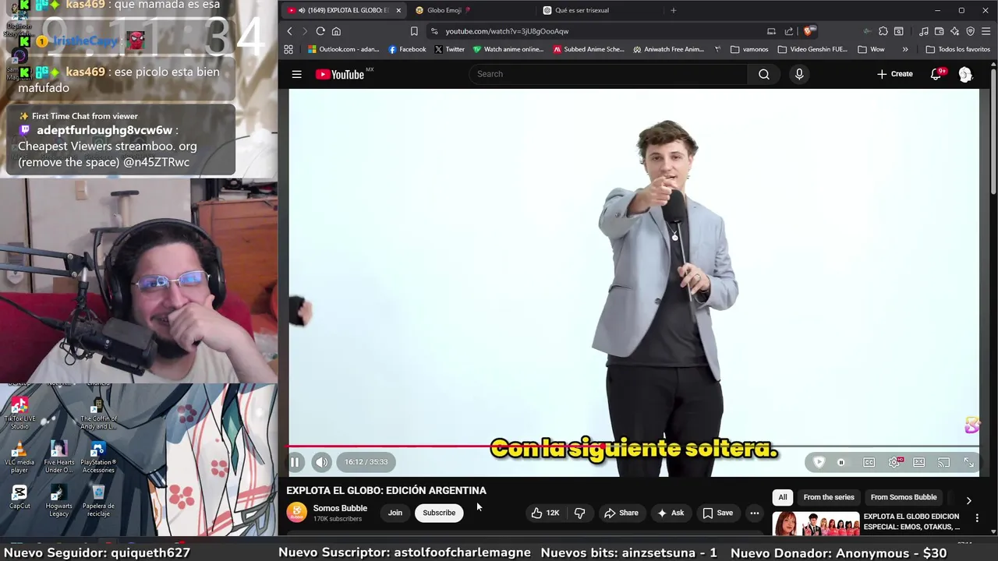The image size is (998, 561).
Task: Expand Video Genshin FUE... bookmark folder
Action: 812,49
